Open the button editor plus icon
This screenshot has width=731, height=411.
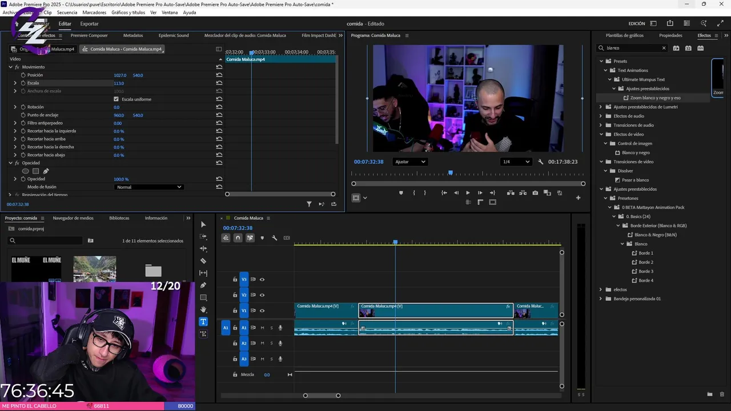click(x=578, y=198)
